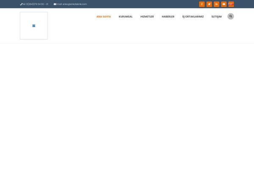Click the phone icon beside Tel number

point(21,4)
